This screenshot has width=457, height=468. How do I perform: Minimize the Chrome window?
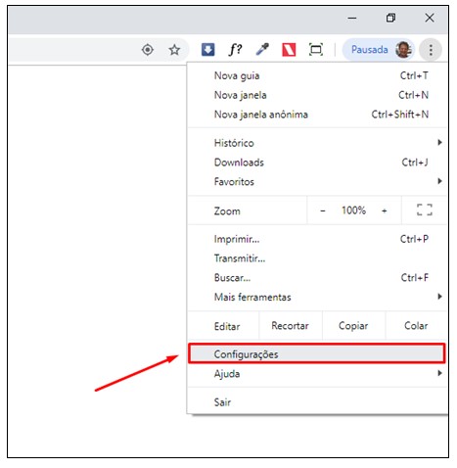[351, 18]
